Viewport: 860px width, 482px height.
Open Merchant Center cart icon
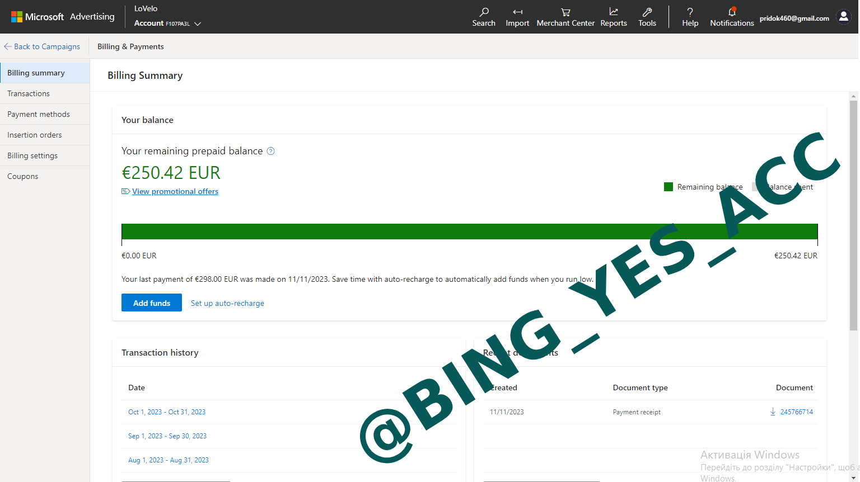tap(565, 12)
